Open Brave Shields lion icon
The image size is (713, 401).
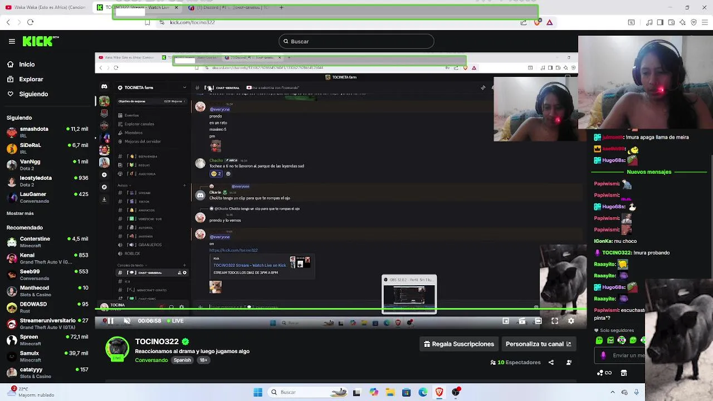click(537, 22)
